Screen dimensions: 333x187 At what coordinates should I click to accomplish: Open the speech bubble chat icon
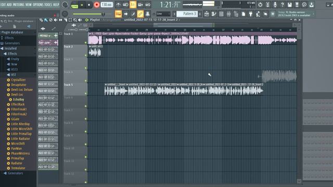click(x=304, y=5)
